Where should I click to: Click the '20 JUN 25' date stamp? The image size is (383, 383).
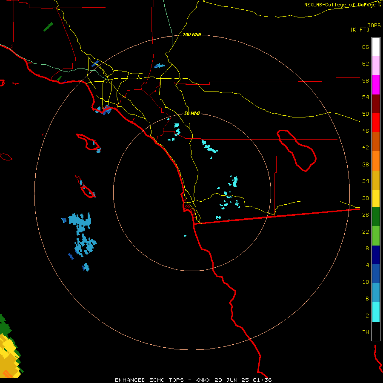pyautogui.click(x=232, y=380)
